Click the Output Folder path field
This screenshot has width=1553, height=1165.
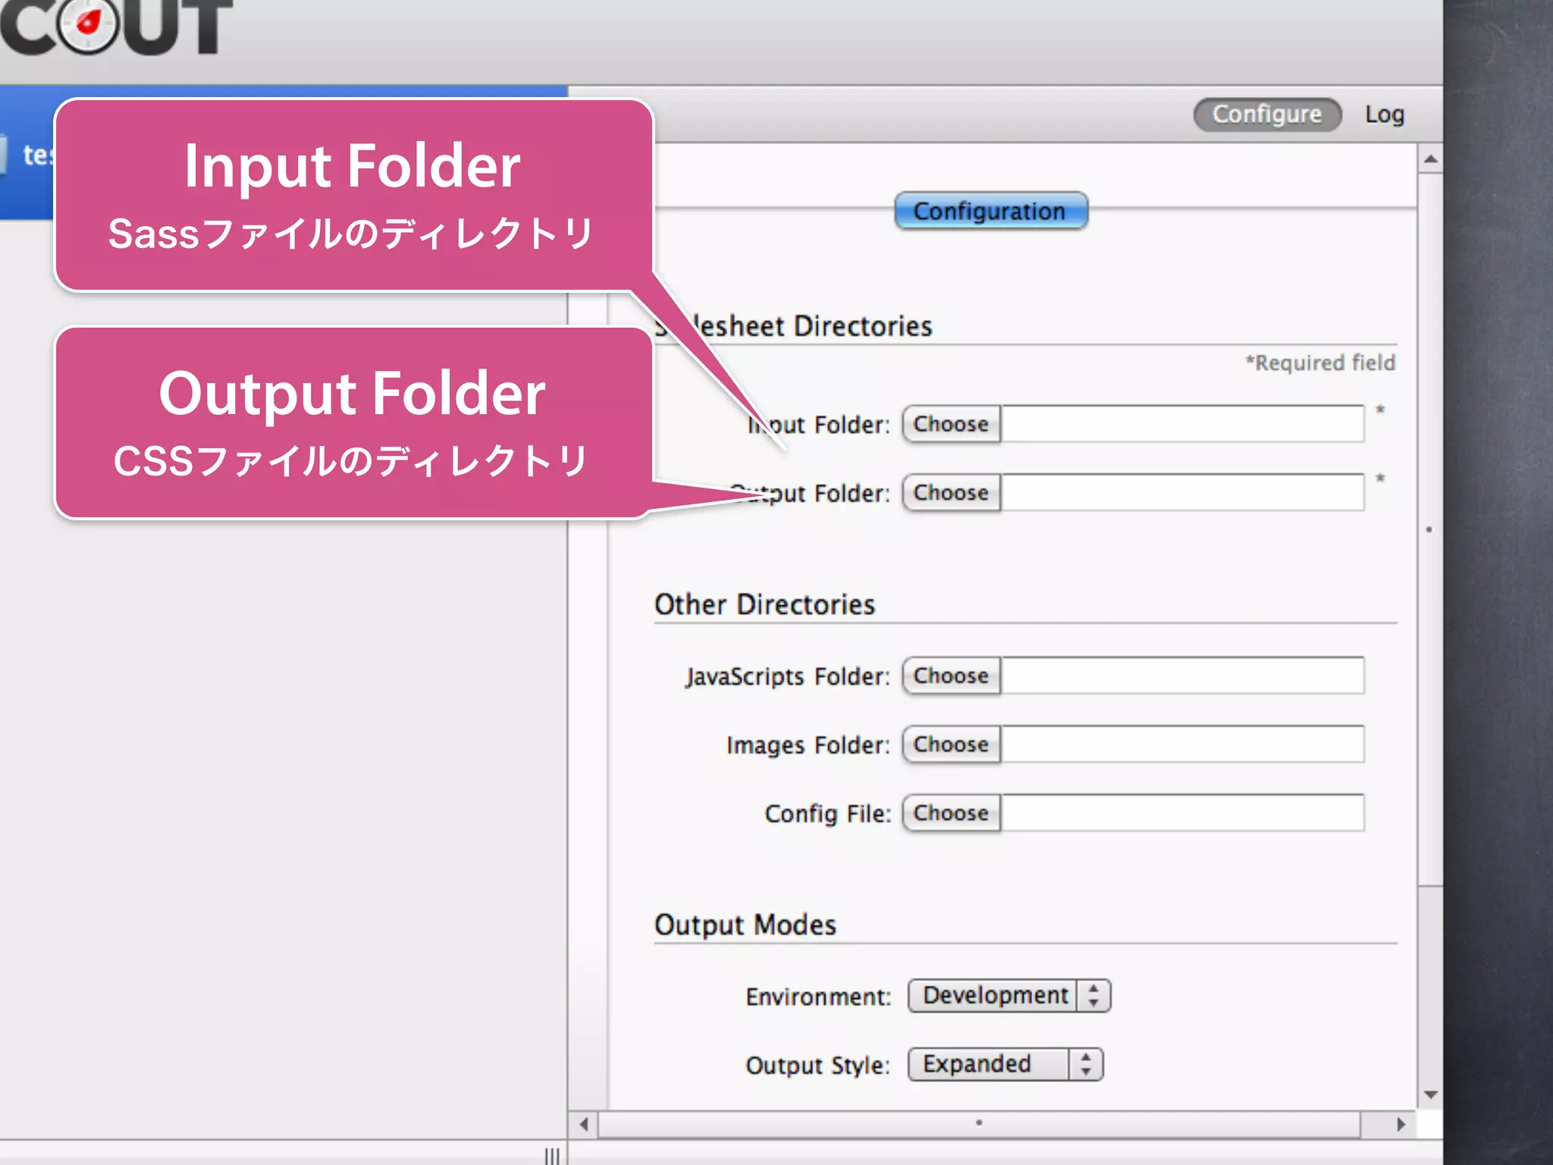[1182, 492]
